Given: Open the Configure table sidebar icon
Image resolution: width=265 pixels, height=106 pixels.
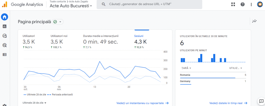Looking at the screenshot, I should pyautogui.click(x=5, y=55).
